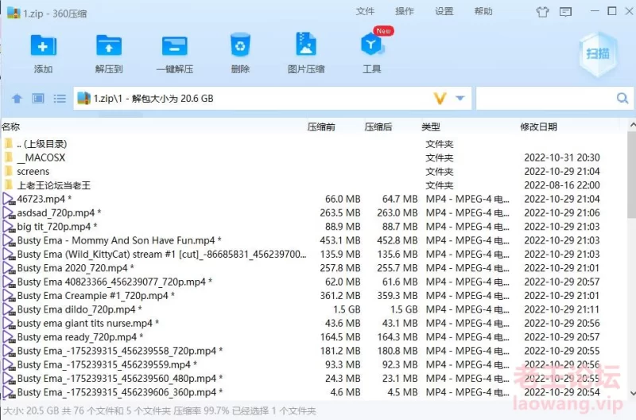Select file Busty Ema 40823366_456239077_720p.mp4

point(114,282)
